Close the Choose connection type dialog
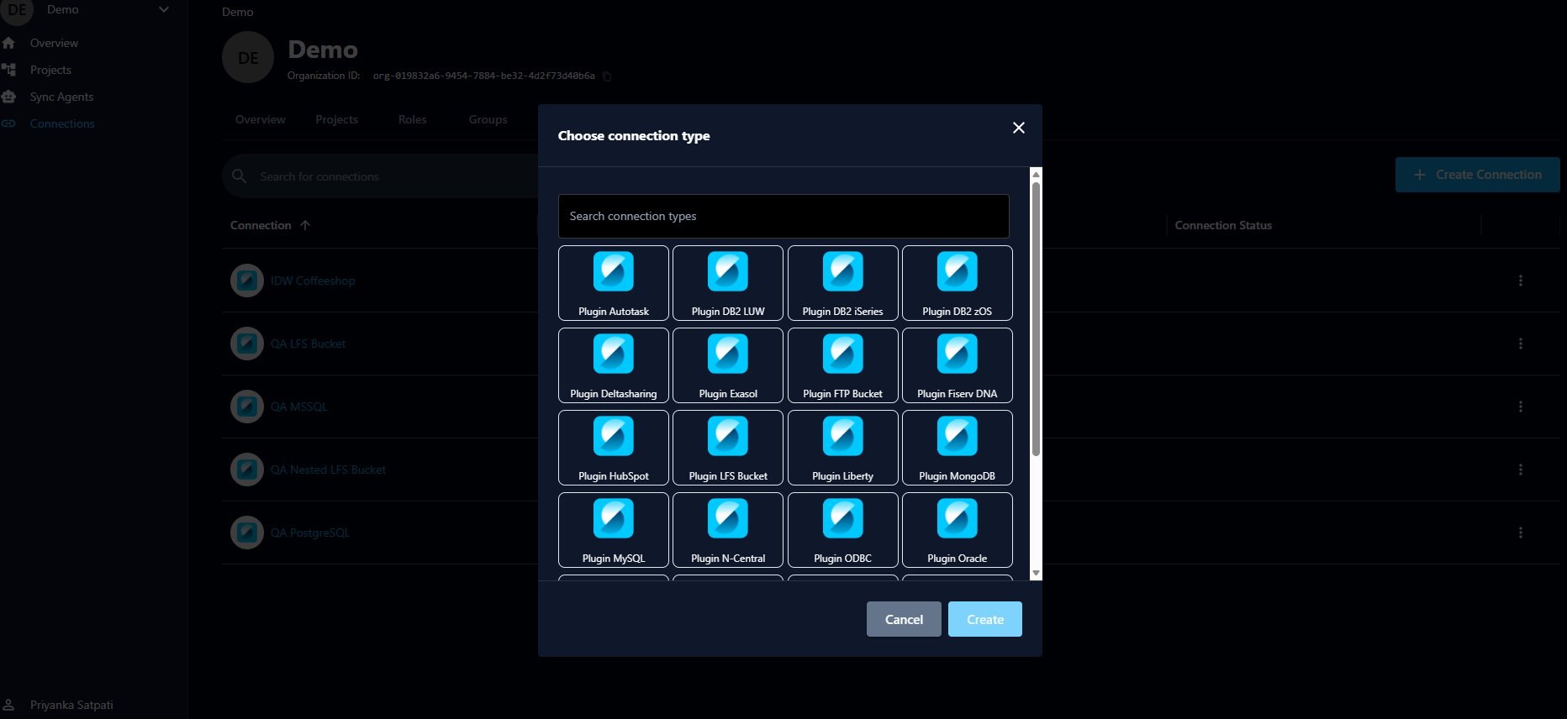The height and width of the screenshot is (719, 1567). [x=1019, y=128]
